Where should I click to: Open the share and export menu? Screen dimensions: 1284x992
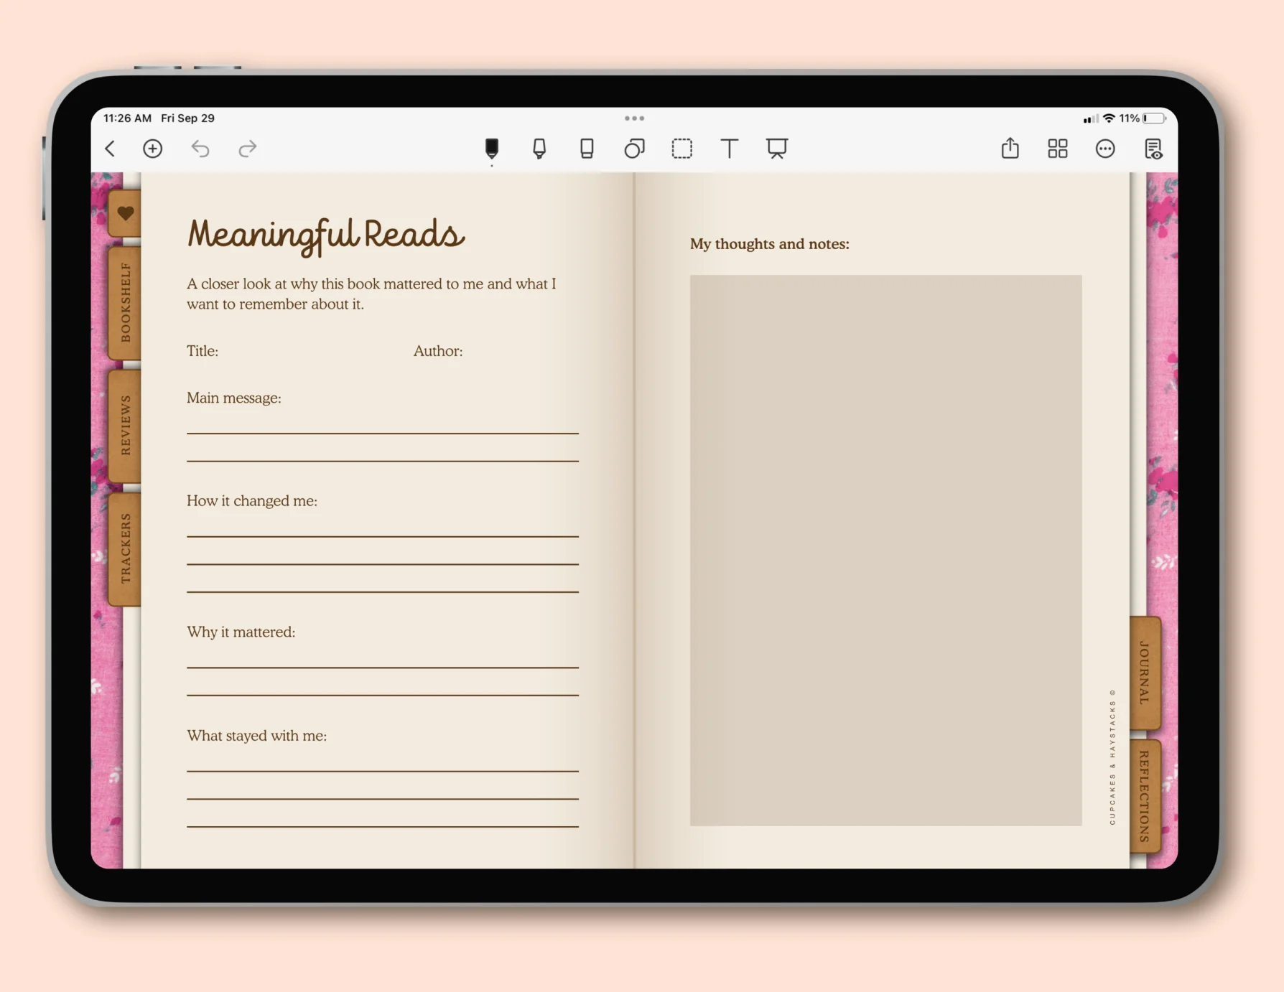pos(1010,148)
